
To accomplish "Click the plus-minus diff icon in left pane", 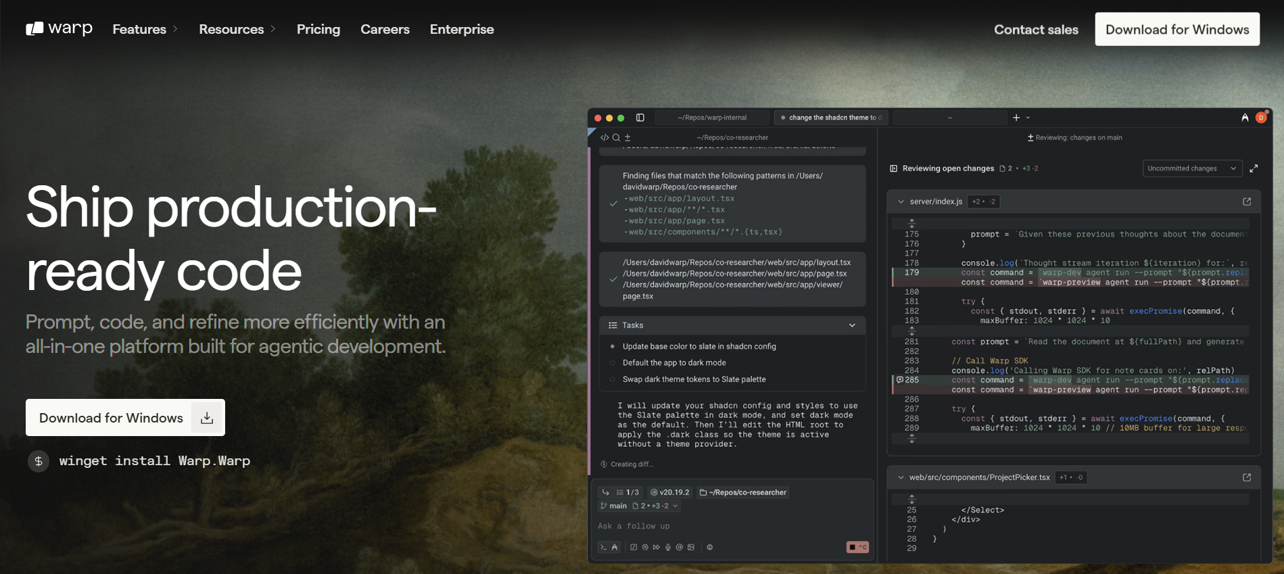I will tap(627, 137).
